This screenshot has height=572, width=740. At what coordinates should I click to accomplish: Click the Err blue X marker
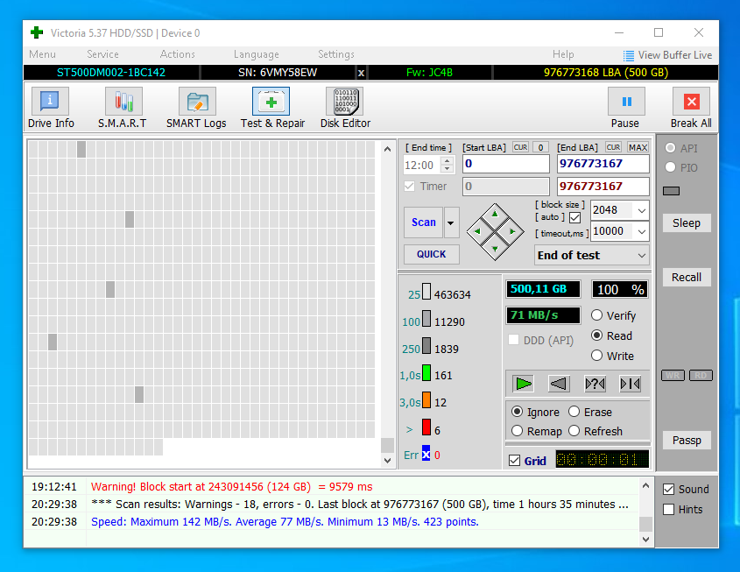[x=426, y=454]
